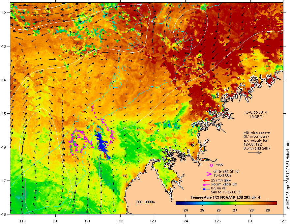Click the colorbar tick label 27
The image size is (290, 224).
(235, 210)
